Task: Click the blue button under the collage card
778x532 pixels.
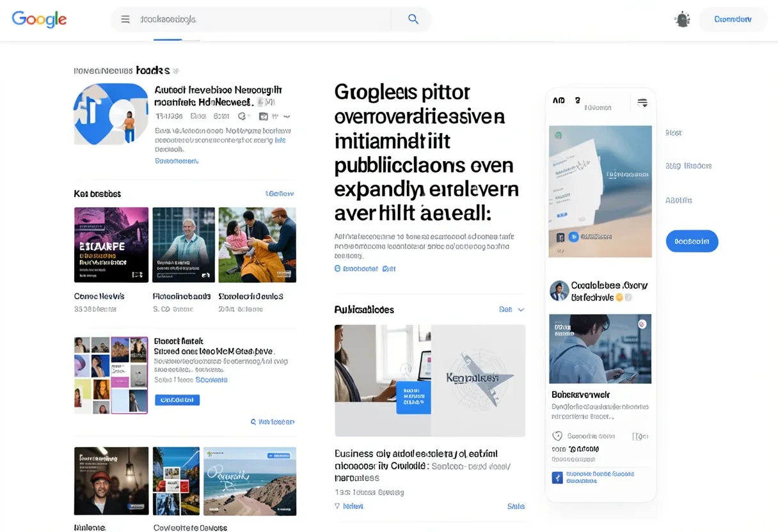Action: tap(177, 400)
